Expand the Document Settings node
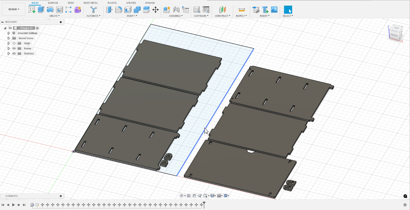 pos(9,33)
